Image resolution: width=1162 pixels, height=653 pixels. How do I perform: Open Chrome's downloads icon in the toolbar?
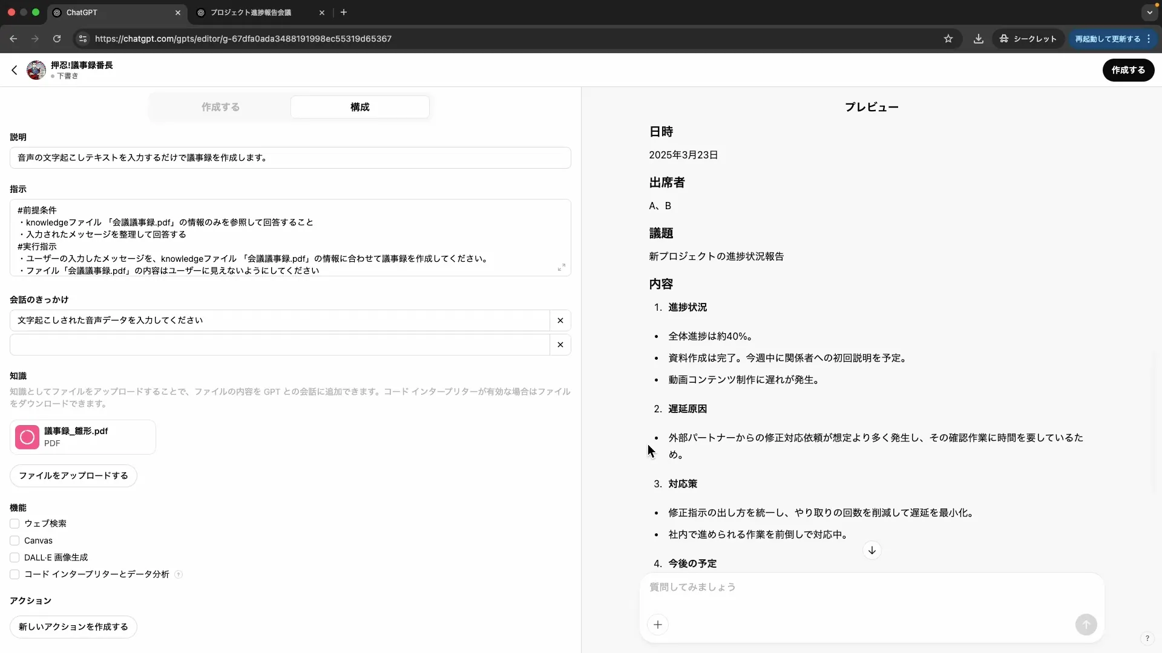point(978,39)
